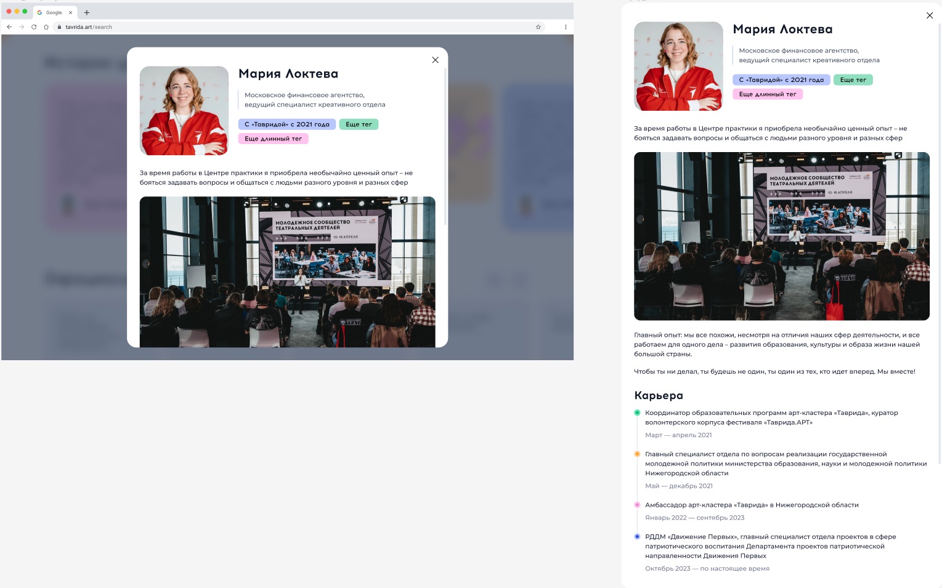The image size is (942, 588).
Task: Click the browser forward arrow
Action: tap(22, 27)
